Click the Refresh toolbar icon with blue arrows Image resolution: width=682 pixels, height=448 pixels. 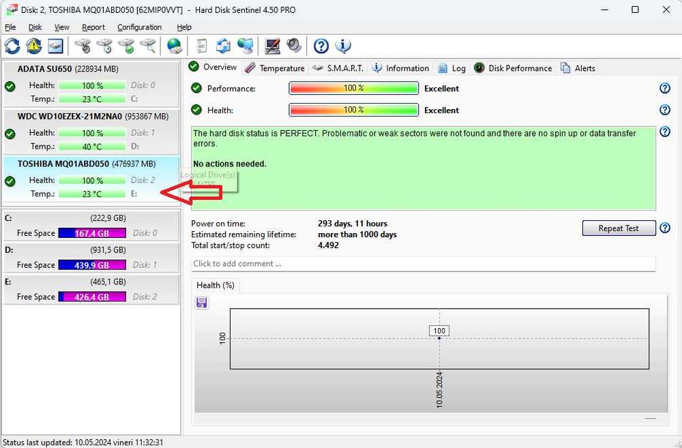pyautogui.click(x=12, y=46)
